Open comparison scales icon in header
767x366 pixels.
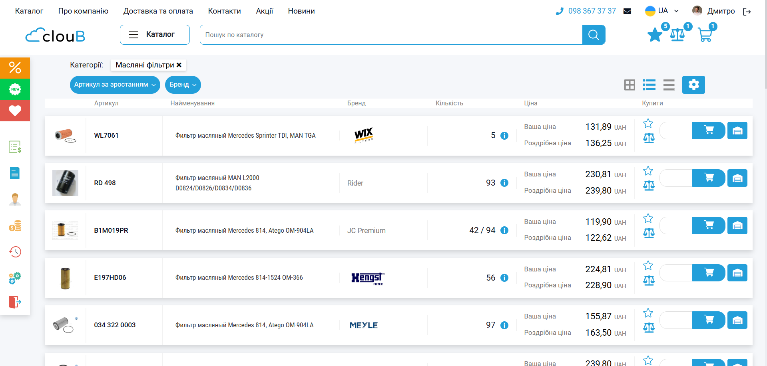[677, 35]
